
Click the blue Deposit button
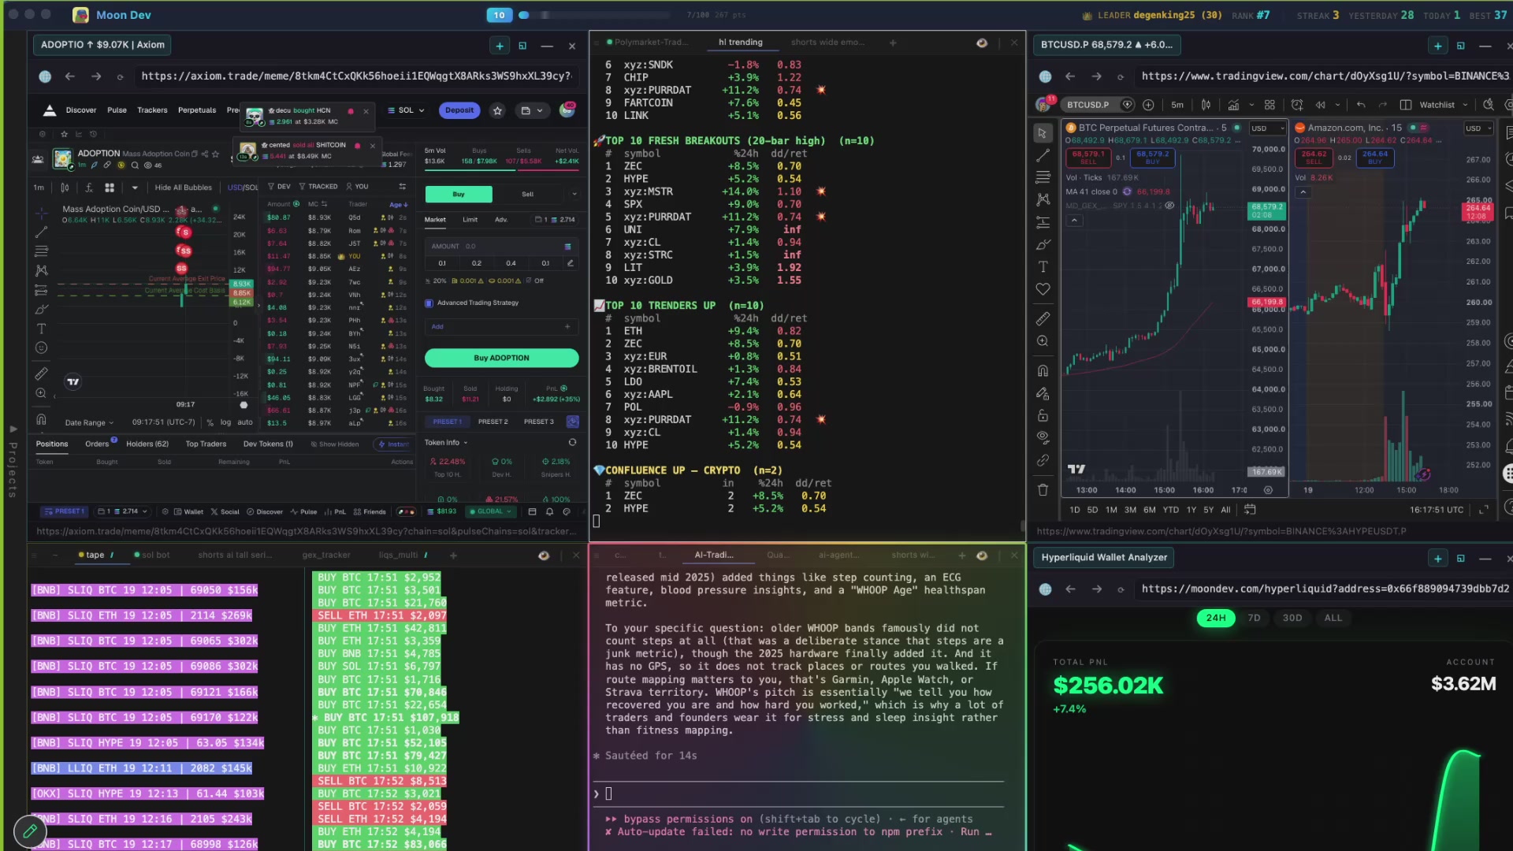tap(459, 110)
